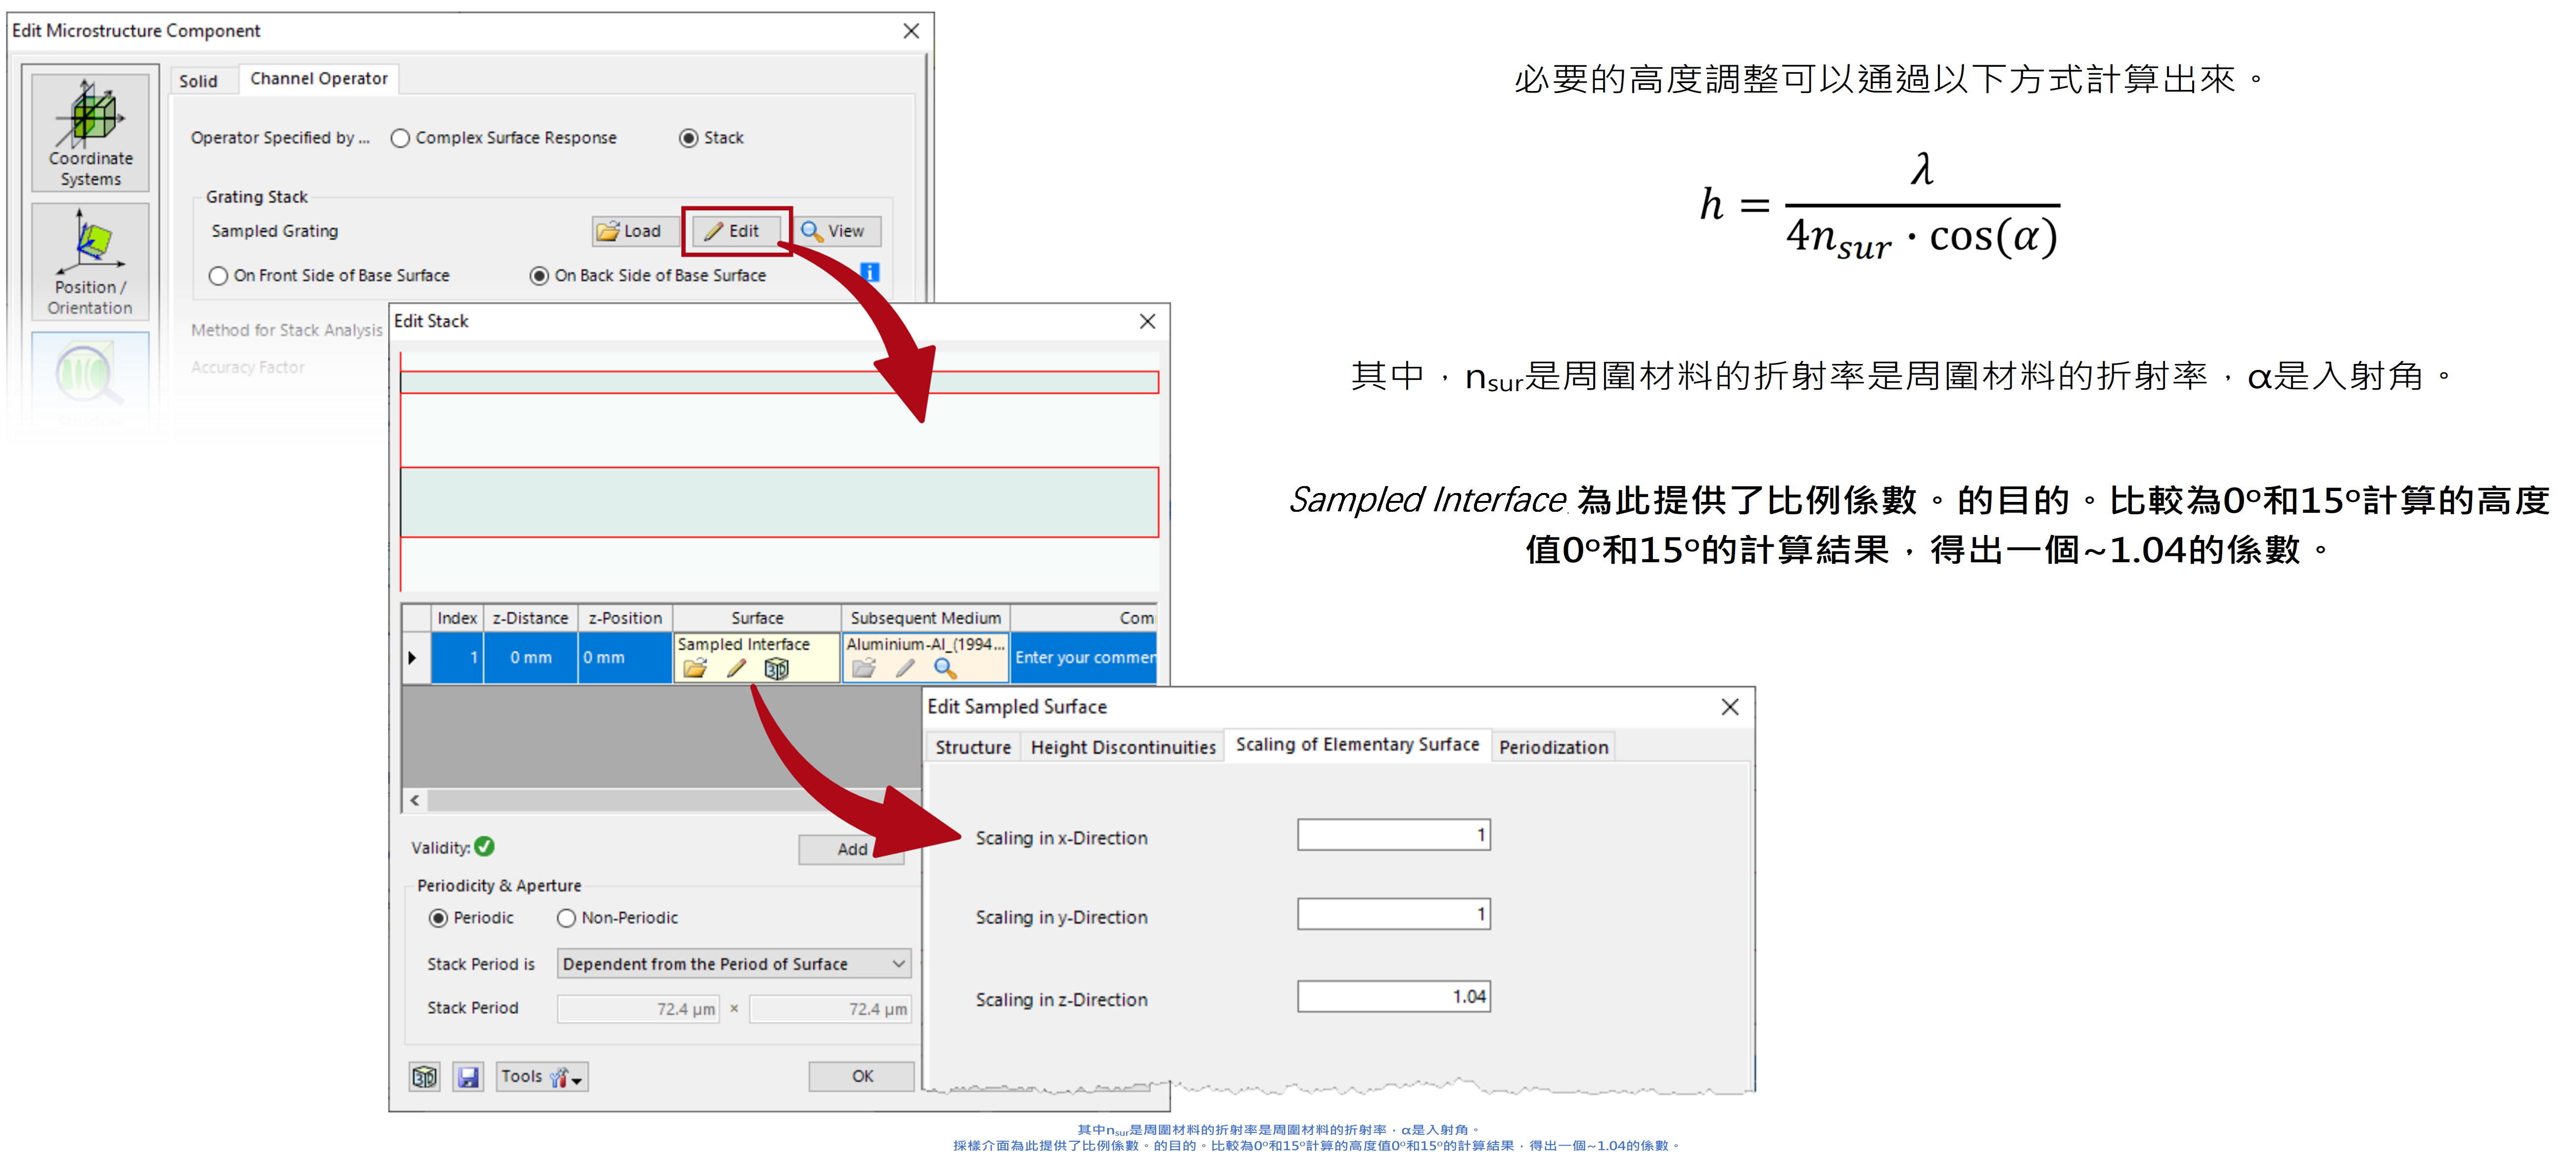Click the 'Aluminium-Al_(1994...' medium text
Viewport: 2576px width, 1167px height.
[x=926, y=644]
